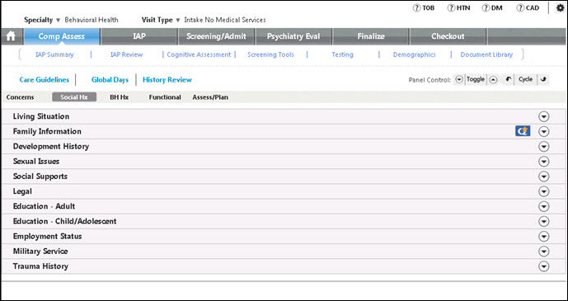568x301 pixels.
Task: Click the Military Service heading
Action: click(40, 252)
